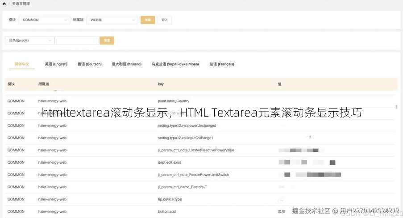Open the 词条名(code) search type dropdown
This screenshot has height=218, width=403.
click(x=29, y=40)
